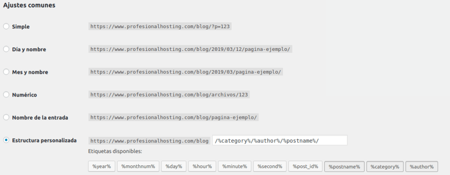Image resolution: width=450 pixels, height=175 pixels.
Task: Click the %minute% tag button
Action: pos(235,166)
